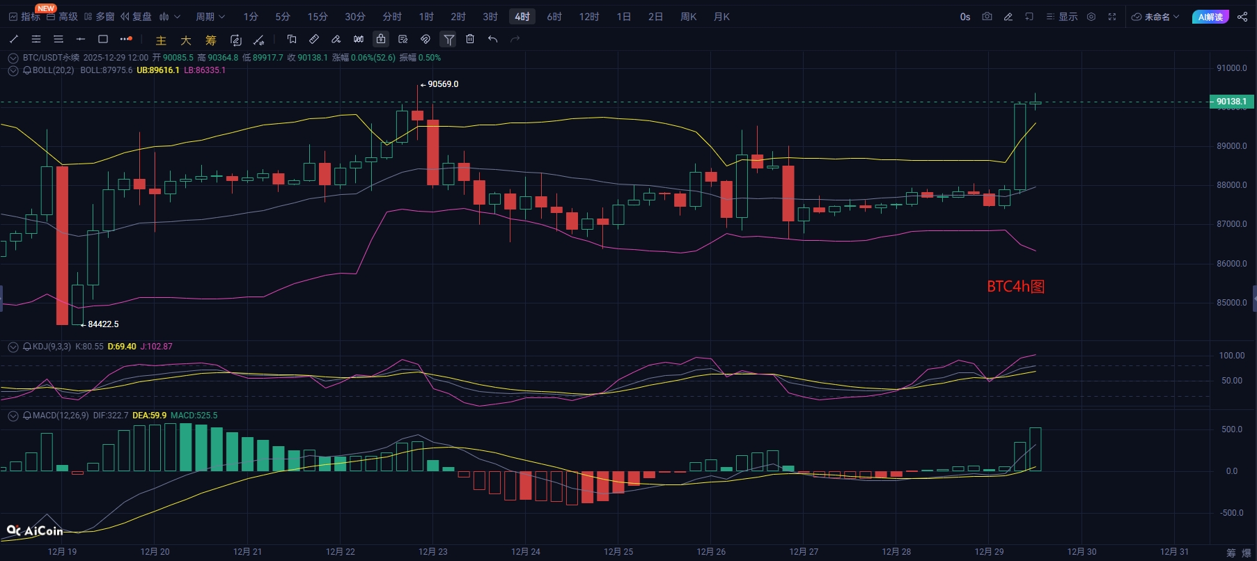
Task: Select the ruler measurement tool
Action: click(313, 39)
